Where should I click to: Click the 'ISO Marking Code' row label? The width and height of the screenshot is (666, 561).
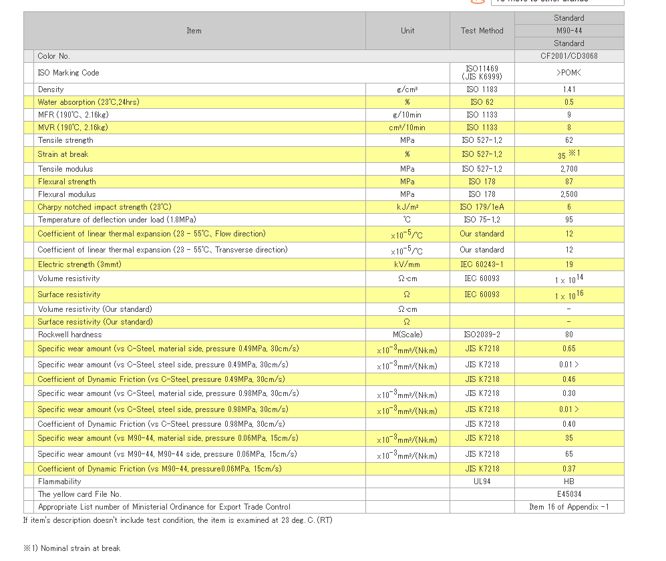68,73
